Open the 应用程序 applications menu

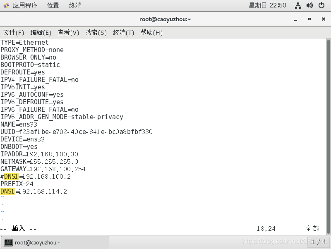[x=25, y=5]
